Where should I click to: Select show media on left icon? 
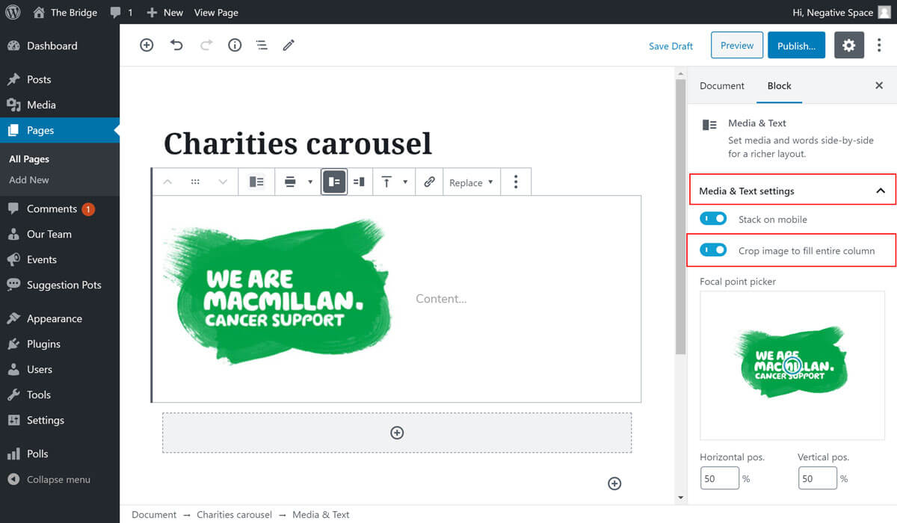(334, 182)
